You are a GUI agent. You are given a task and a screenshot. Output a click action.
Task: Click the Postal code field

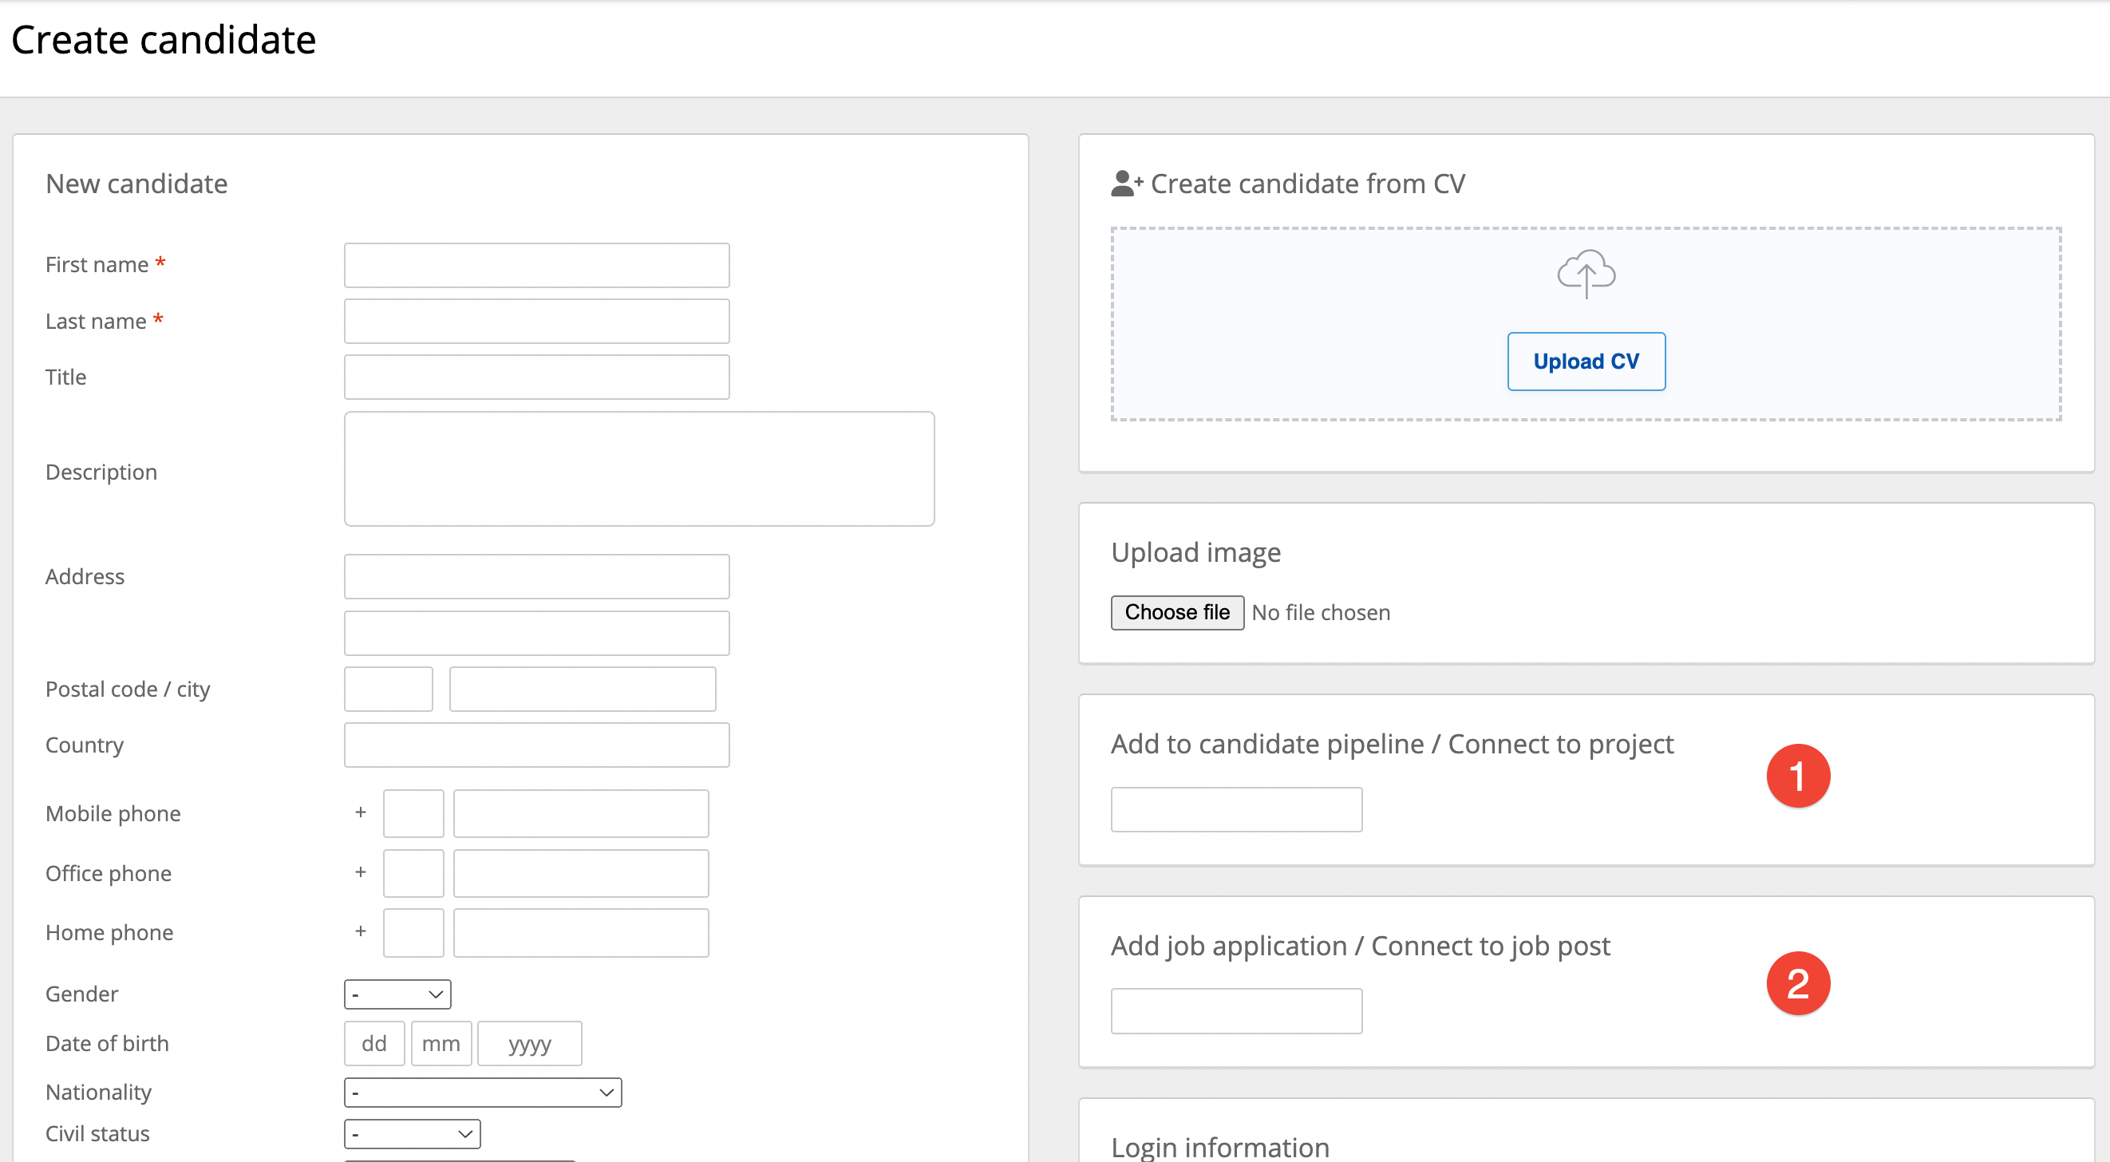tap(389, 690)
